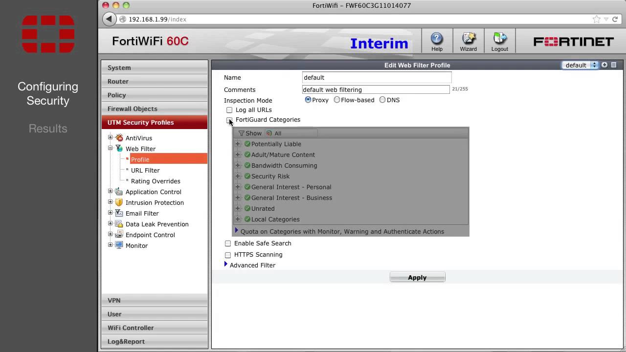
Task: Open the Show All filter dropdown
Action: click(x=291, y=133)
